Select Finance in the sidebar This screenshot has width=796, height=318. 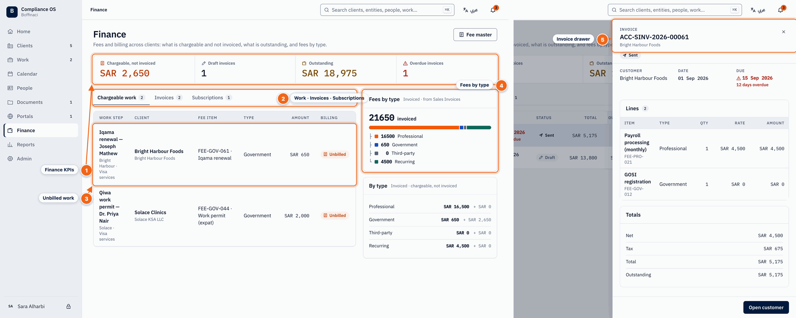click(x=41, y=130)
